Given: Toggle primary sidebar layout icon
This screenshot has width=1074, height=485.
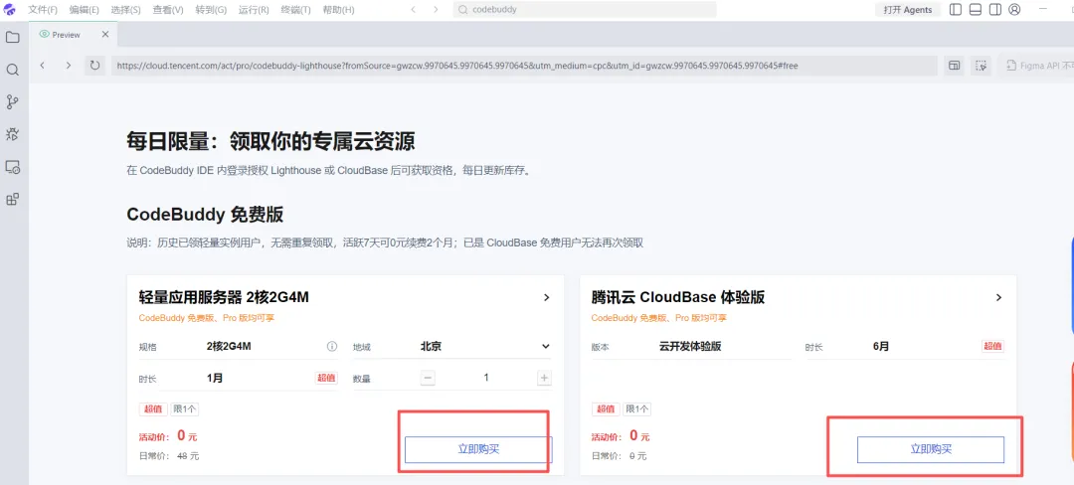Looking at the screenshot, I should pos(956,10).
